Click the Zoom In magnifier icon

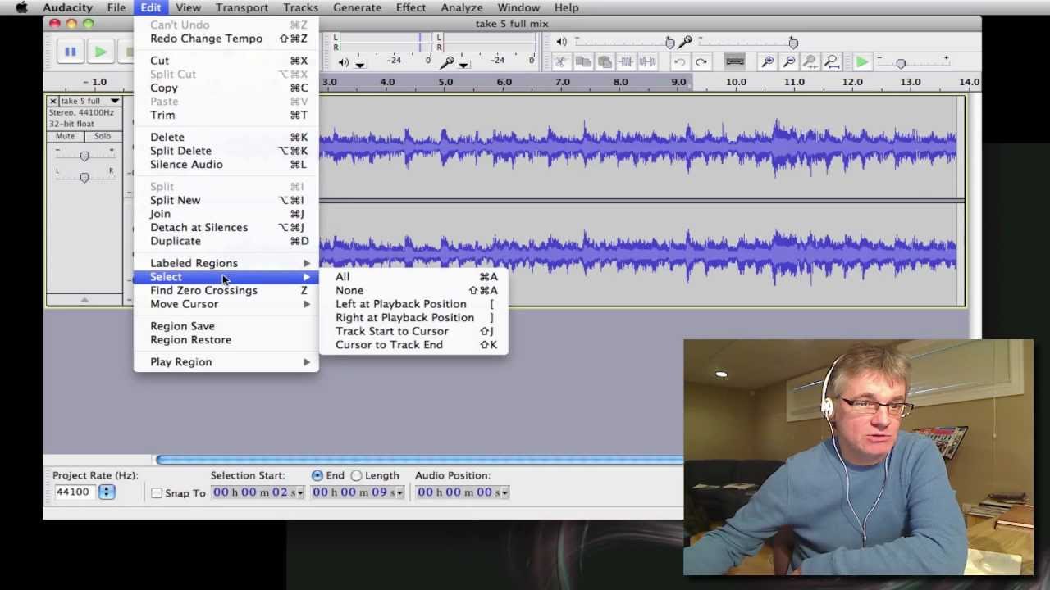pyautogui.click(x=768, y=62)
